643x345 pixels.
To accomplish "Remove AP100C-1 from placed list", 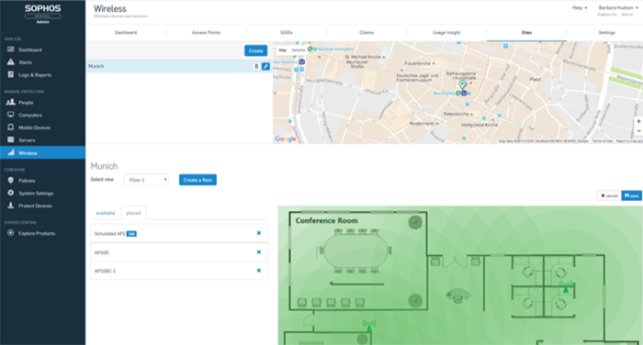I will point(259,271).
